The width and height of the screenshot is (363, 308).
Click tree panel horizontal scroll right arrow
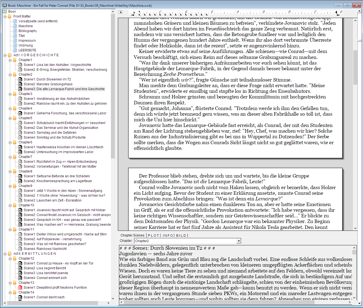click(x=108, y=303)
